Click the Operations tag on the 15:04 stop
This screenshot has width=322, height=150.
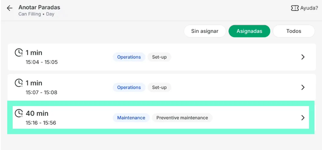coord(129,57)
